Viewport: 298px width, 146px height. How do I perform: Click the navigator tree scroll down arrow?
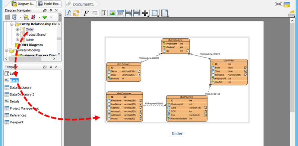(x=59, y=54)
